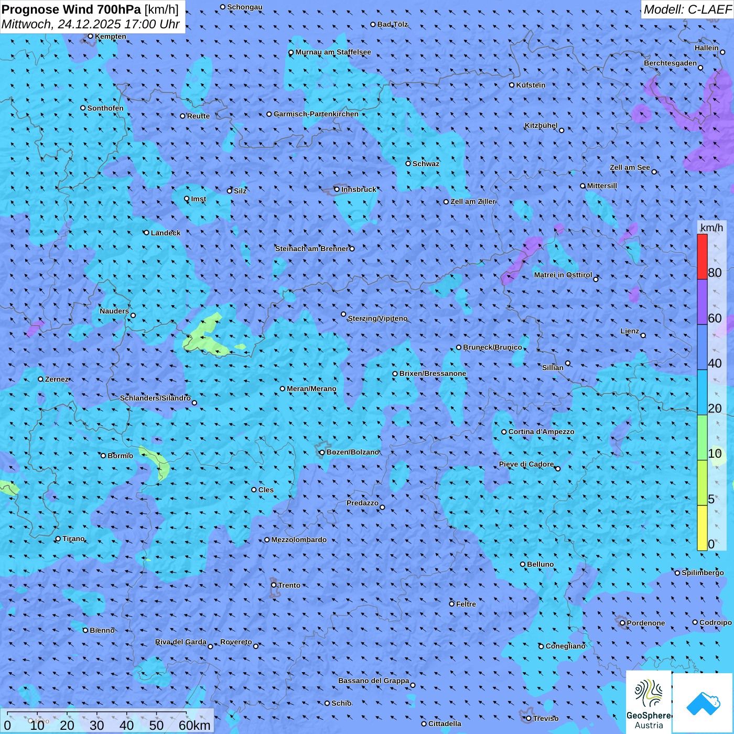The height and width of the screenshot is (734, 734).
Task: Click the Murnau am Staffelsee label
Action: [333, 52]
